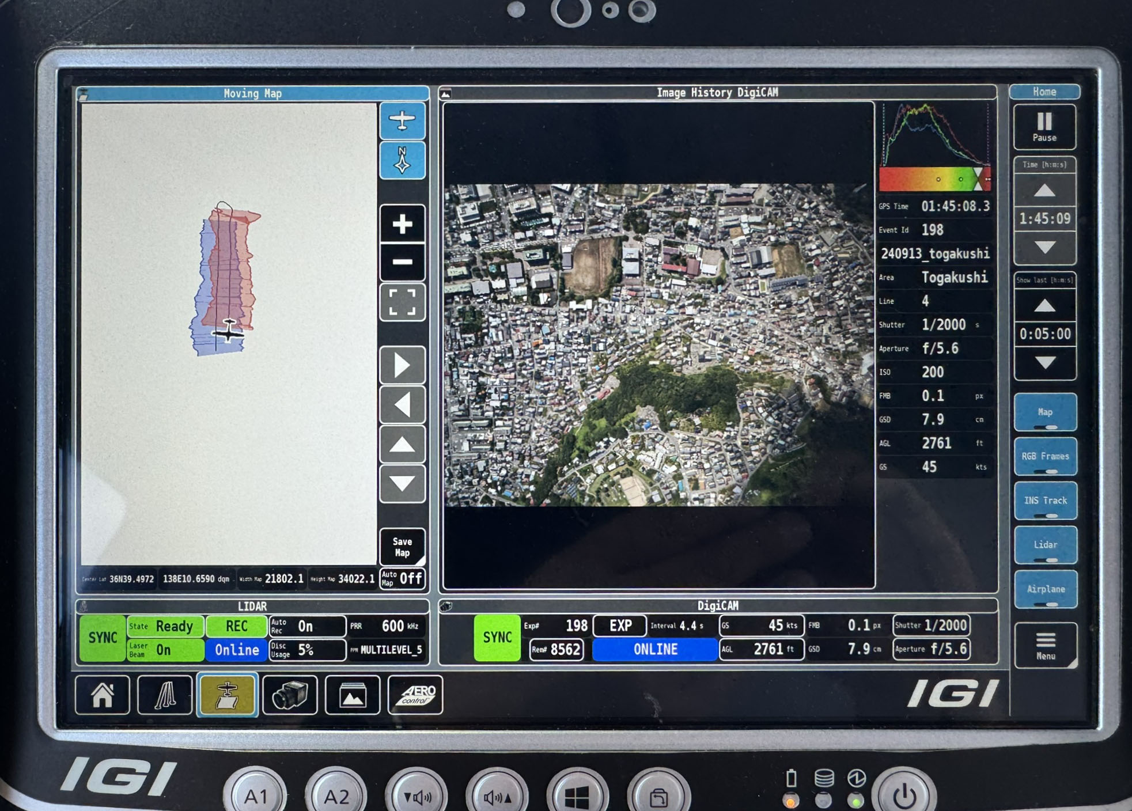Toggle north-up compass orientation button
This screenshot has height=811, width=1132.
click(402, 160)
